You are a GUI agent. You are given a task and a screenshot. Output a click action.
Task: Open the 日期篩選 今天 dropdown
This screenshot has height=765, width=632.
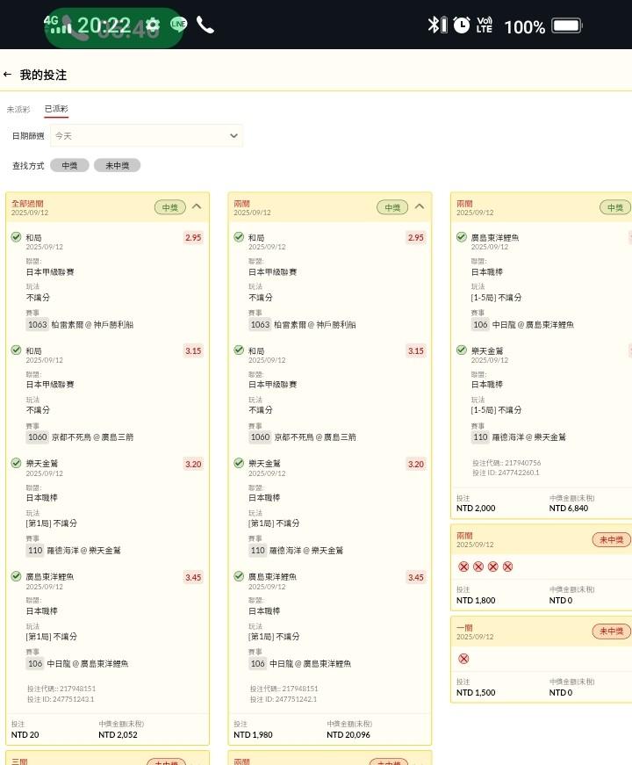coord(146,136)
